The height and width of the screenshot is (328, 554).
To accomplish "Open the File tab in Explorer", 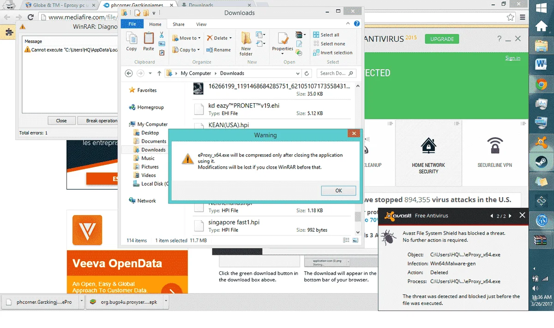I will pos(132,24).
